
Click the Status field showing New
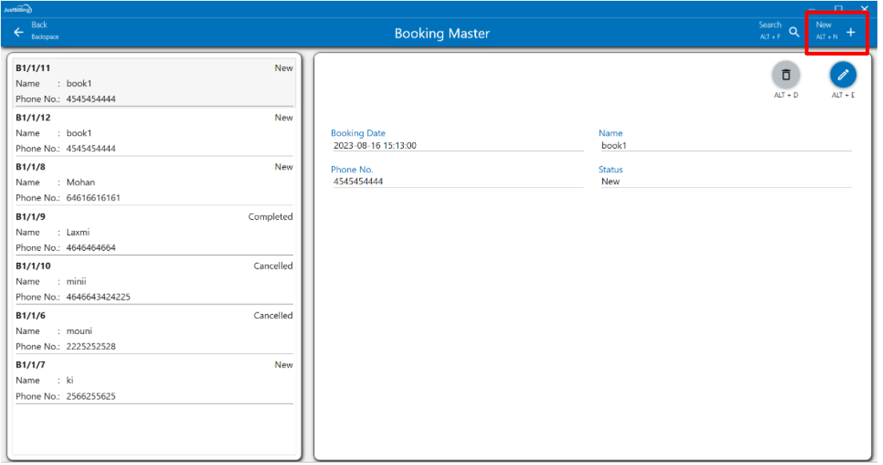click(x=725, y=181)
